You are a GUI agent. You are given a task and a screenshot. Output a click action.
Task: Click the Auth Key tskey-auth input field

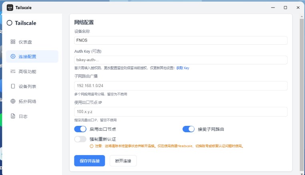[181, 60]
